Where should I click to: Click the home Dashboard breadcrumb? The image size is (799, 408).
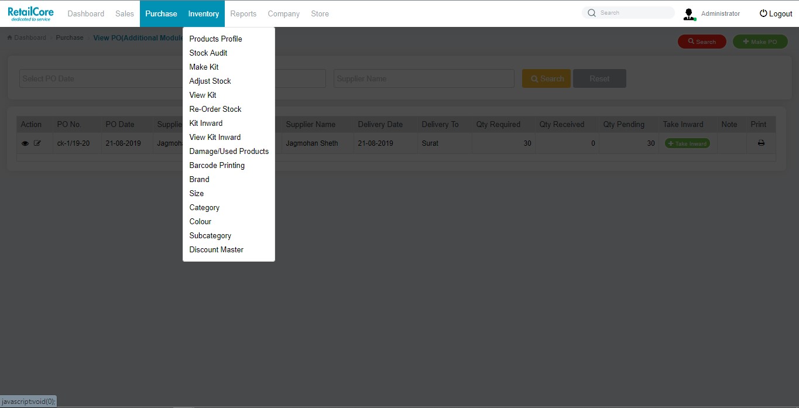click(x=26, y=37)
